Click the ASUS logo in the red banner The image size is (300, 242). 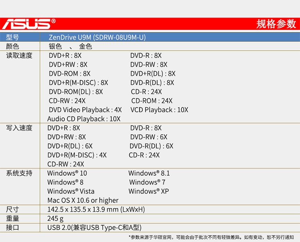click(29, 24)
